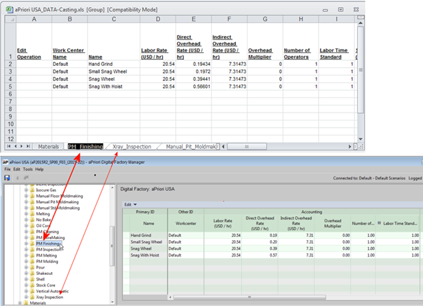Click the folder icon beside Shakeout
The width and height of the screenshot is (423, 306).
tap(32, 273)
